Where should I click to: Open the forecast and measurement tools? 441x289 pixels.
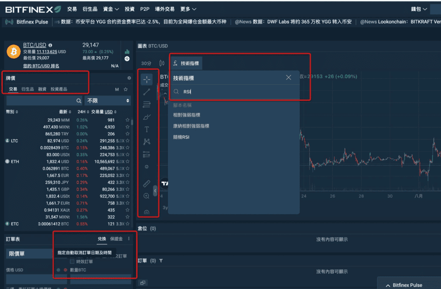(146, 154)
